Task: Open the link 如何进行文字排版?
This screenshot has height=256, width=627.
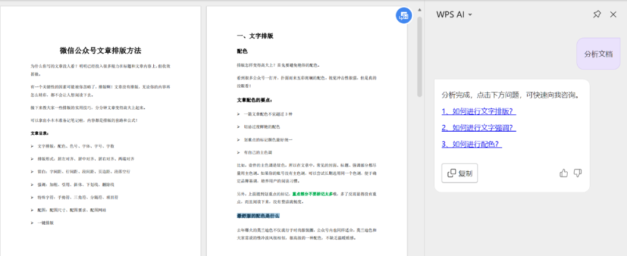Action: click(x=478, y=111)
